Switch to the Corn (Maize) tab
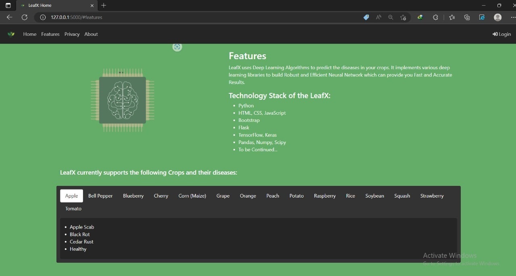The height and width of the screenshot is (276, 516). click(x=192, y=196)
